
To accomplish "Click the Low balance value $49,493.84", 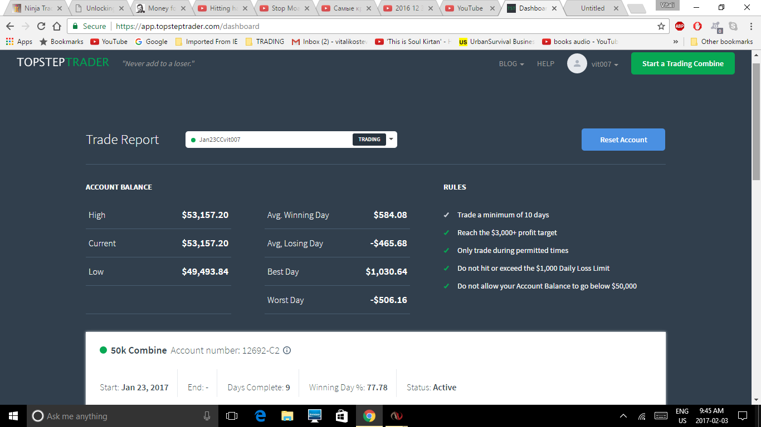I will pyautogui.click(x=205, y=272).
